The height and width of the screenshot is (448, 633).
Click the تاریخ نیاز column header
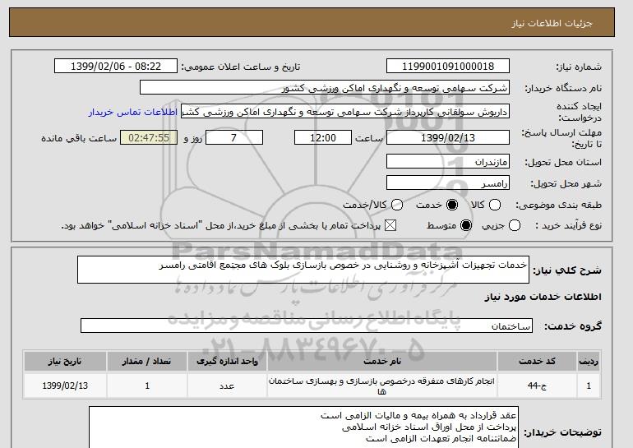[x=65, y=361]
